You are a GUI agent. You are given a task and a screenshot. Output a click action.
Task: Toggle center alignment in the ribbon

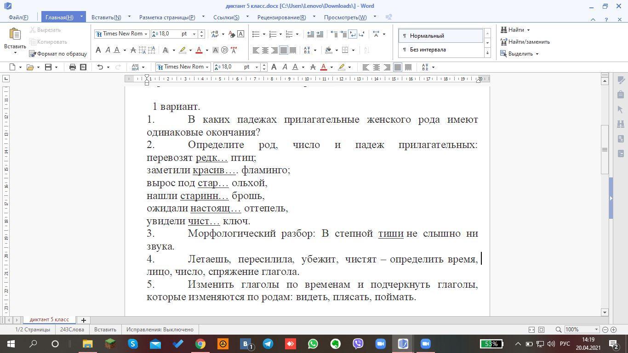coord(265,50)
